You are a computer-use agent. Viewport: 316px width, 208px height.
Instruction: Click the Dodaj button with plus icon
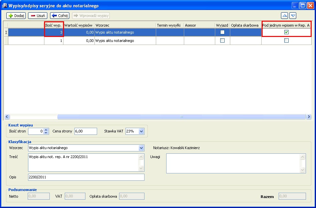(x=16, y=16)
